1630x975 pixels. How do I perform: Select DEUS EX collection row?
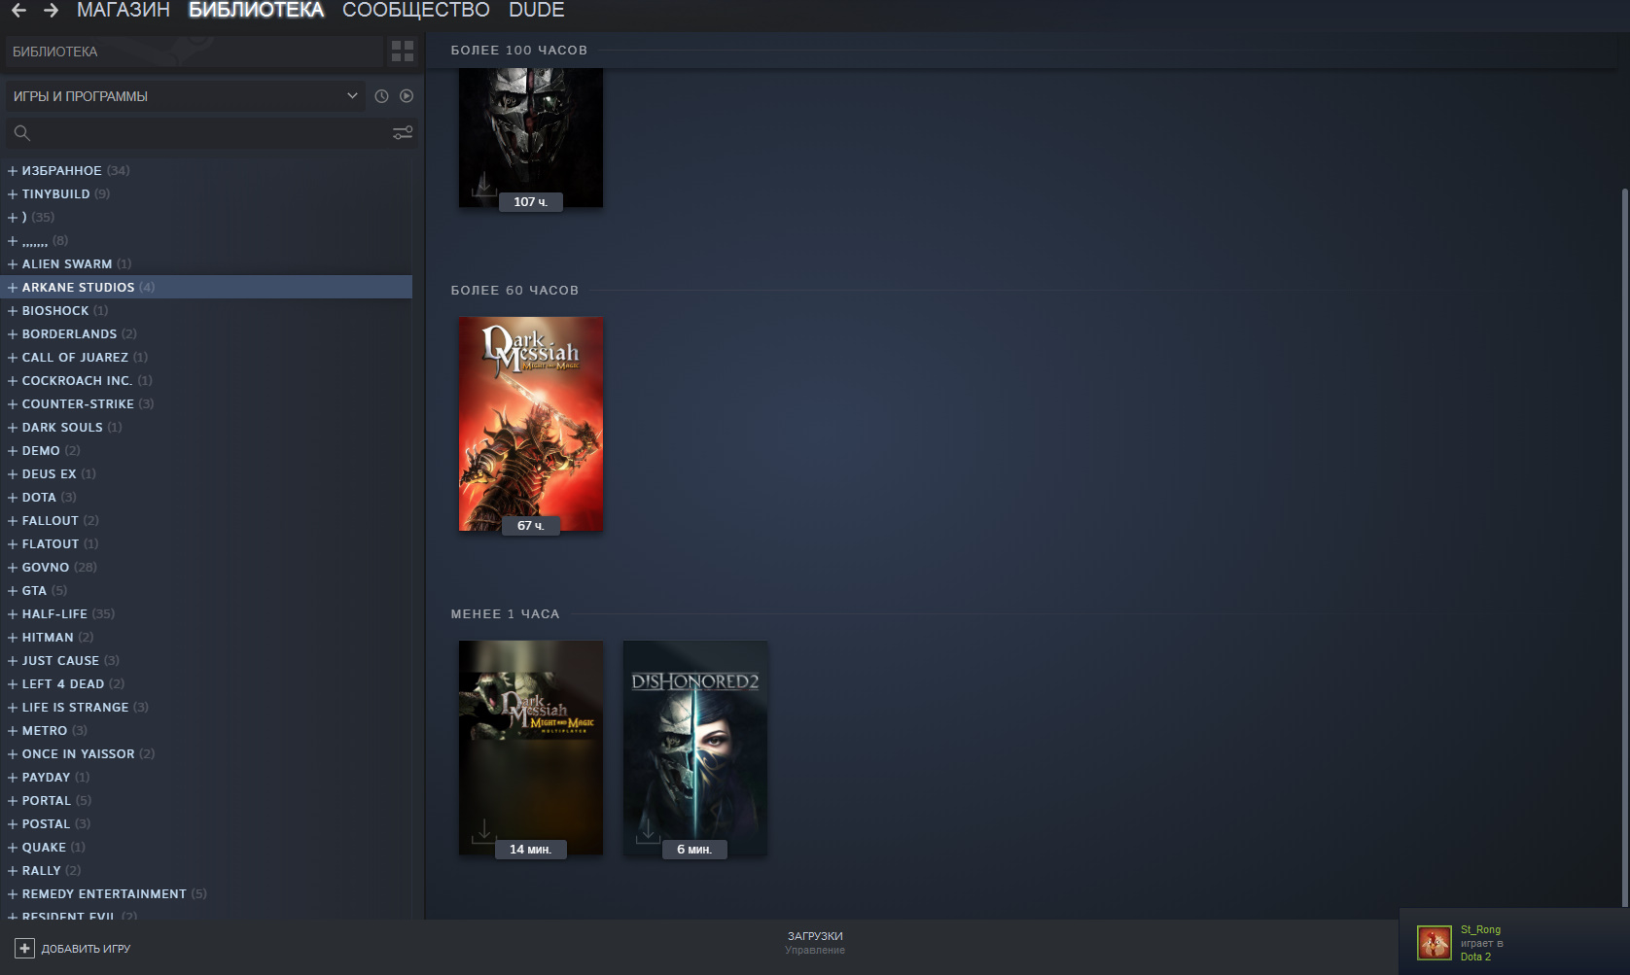206,474
